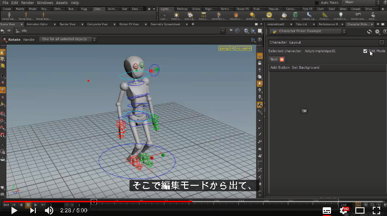
Task: Click the Area Light shelf tool
Action: tap(203, 16)
